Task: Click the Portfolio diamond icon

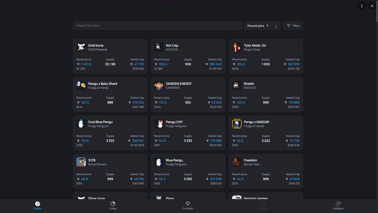Action: (x=188, y=204)
